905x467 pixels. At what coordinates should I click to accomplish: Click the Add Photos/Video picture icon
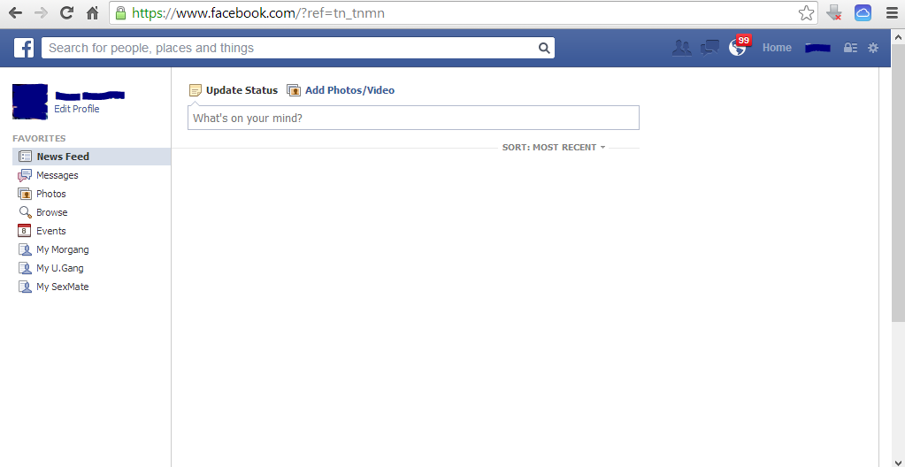coord(294,90)
